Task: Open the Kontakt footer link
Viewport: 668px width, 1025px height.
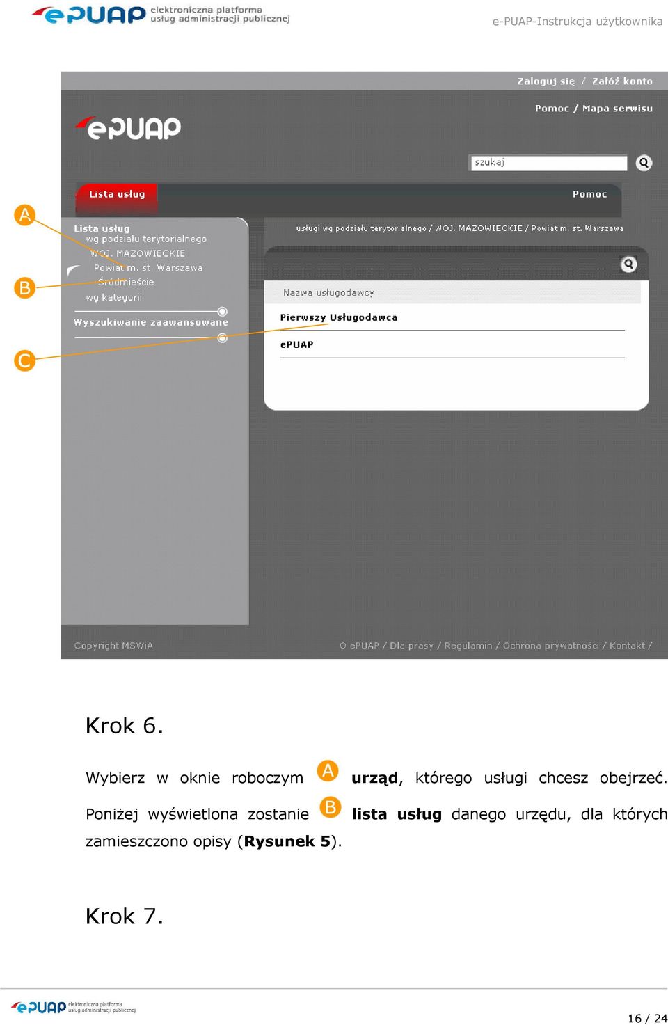Action: tap(627, 646)
